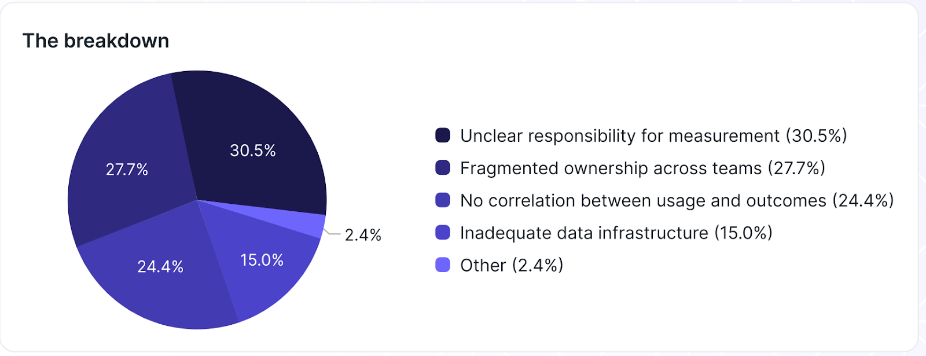Click the Unclear responsibility legend color swatch
This screenshot has width=926, height=356.
[x=443, y=135]
